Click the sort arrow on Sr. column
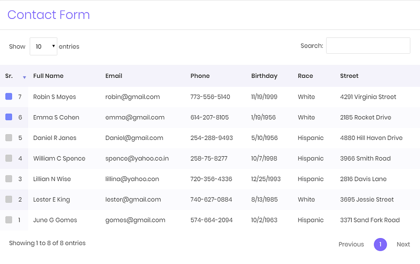This screenshot has height=264, width=420. click(x=24, y=77)
